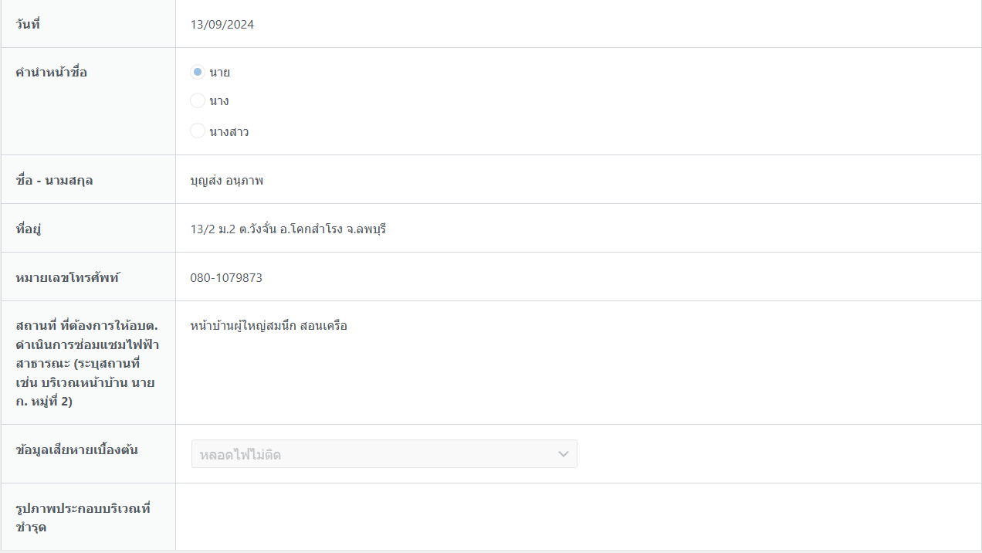
Task: Click the date value 13/09/2024
Action: [x=222, y=25]
